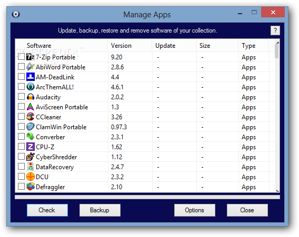
Task: Click the CCleaner app icon
Action: point(30,117)
